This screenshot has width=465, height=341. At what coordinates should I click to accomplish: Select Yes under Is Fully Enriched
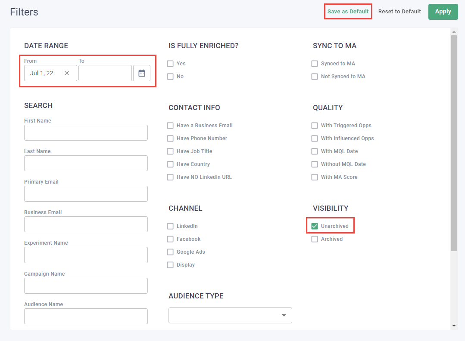tap(170, 64)
